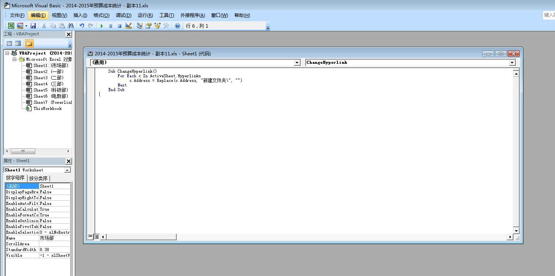
Task: Click the View Microsoft Excel icon
Action: (10, 25)
